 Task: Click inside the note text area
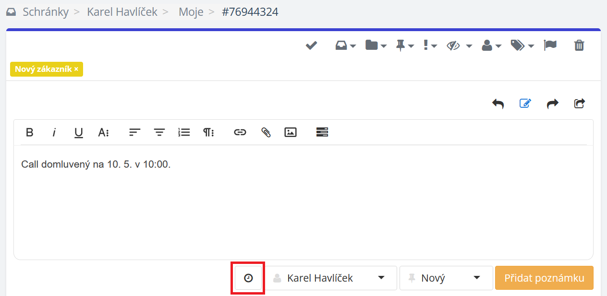pyautogui.click(x=303, y=203)
